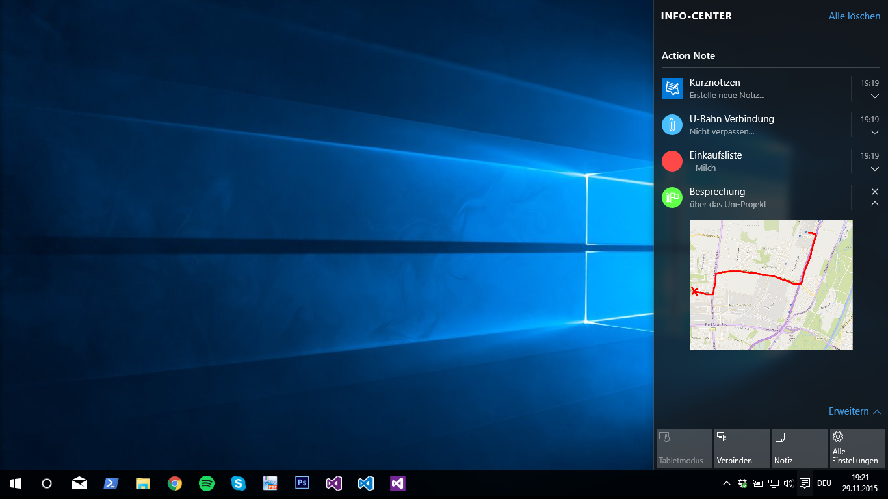Click the red circle icon of Einkaufsliste
This screenshot has height=499, width=888.
672,161
